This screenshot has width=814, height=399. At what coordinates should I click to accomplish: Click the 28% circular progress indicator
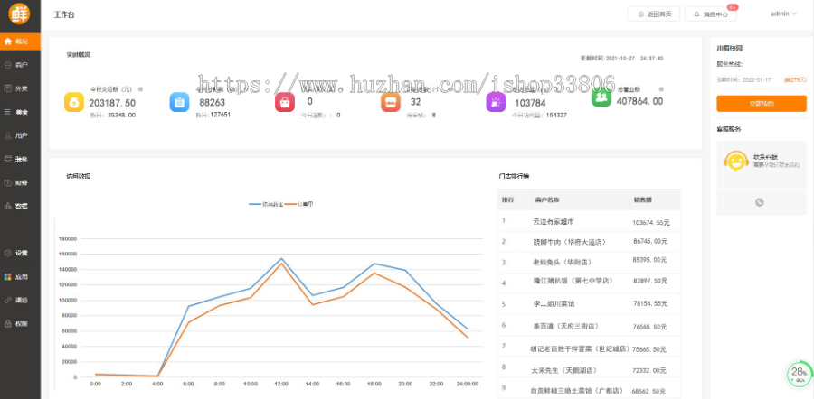[799, 374]
